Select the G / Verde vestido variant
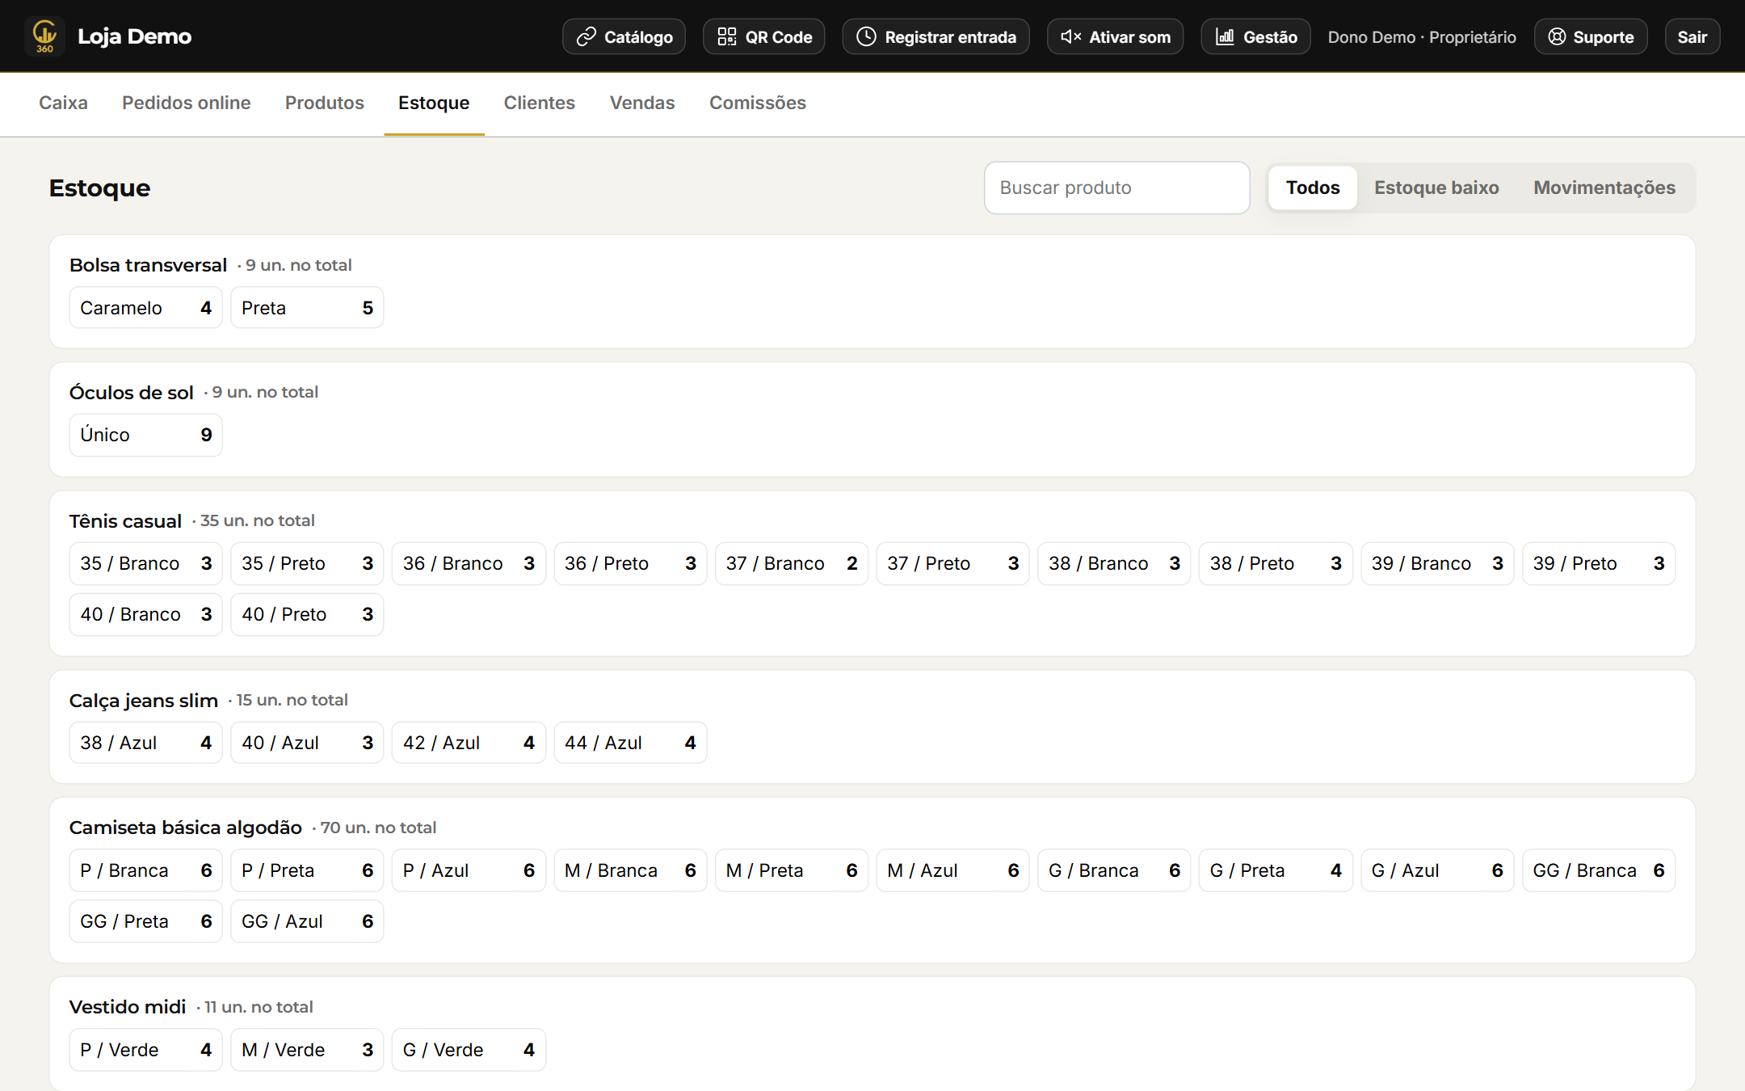 click(469, 1050)
